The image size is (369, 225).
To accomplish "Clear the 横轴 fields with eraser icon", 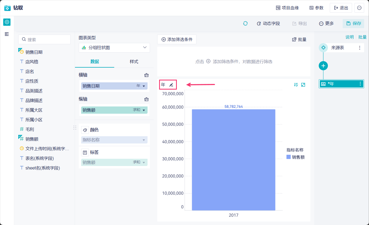I will click(x=146, y=75).
